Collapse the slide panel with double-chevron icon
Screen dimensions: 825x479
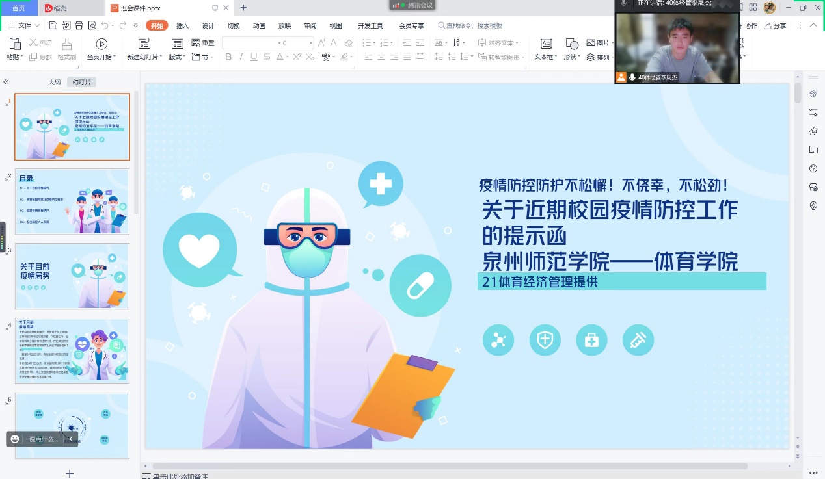coord(6,82)
